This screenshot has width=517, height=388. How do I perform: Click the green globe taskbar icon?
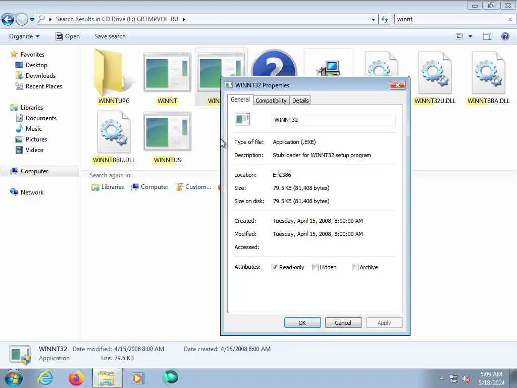pyautogui.click(x=170, y=377)
